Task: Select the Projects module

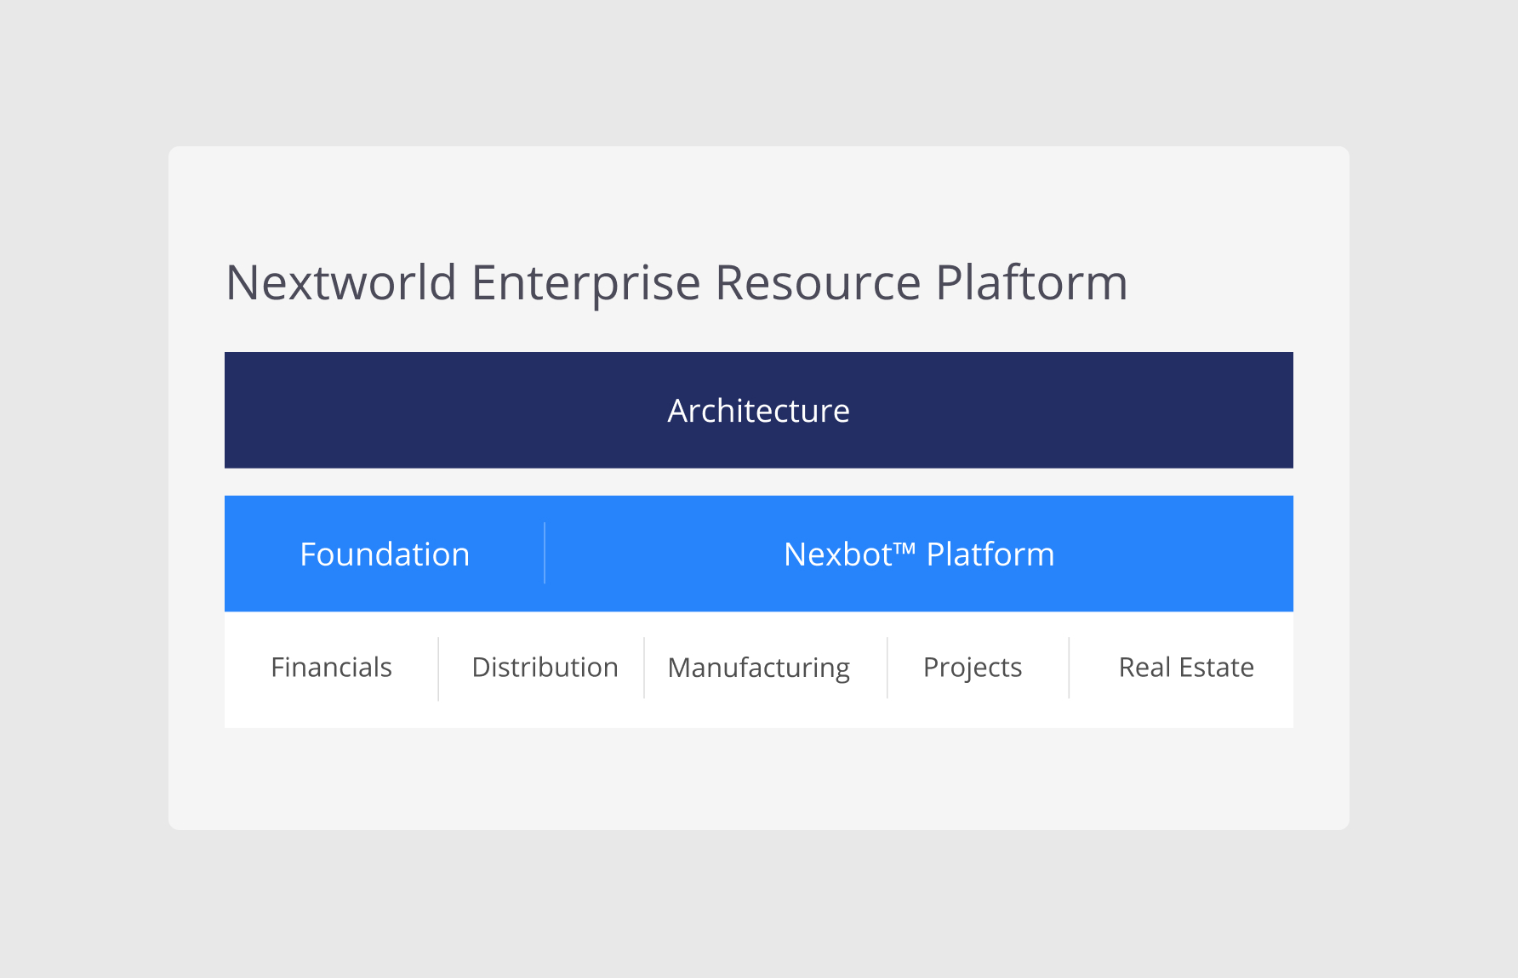Action: coord(973,668)
